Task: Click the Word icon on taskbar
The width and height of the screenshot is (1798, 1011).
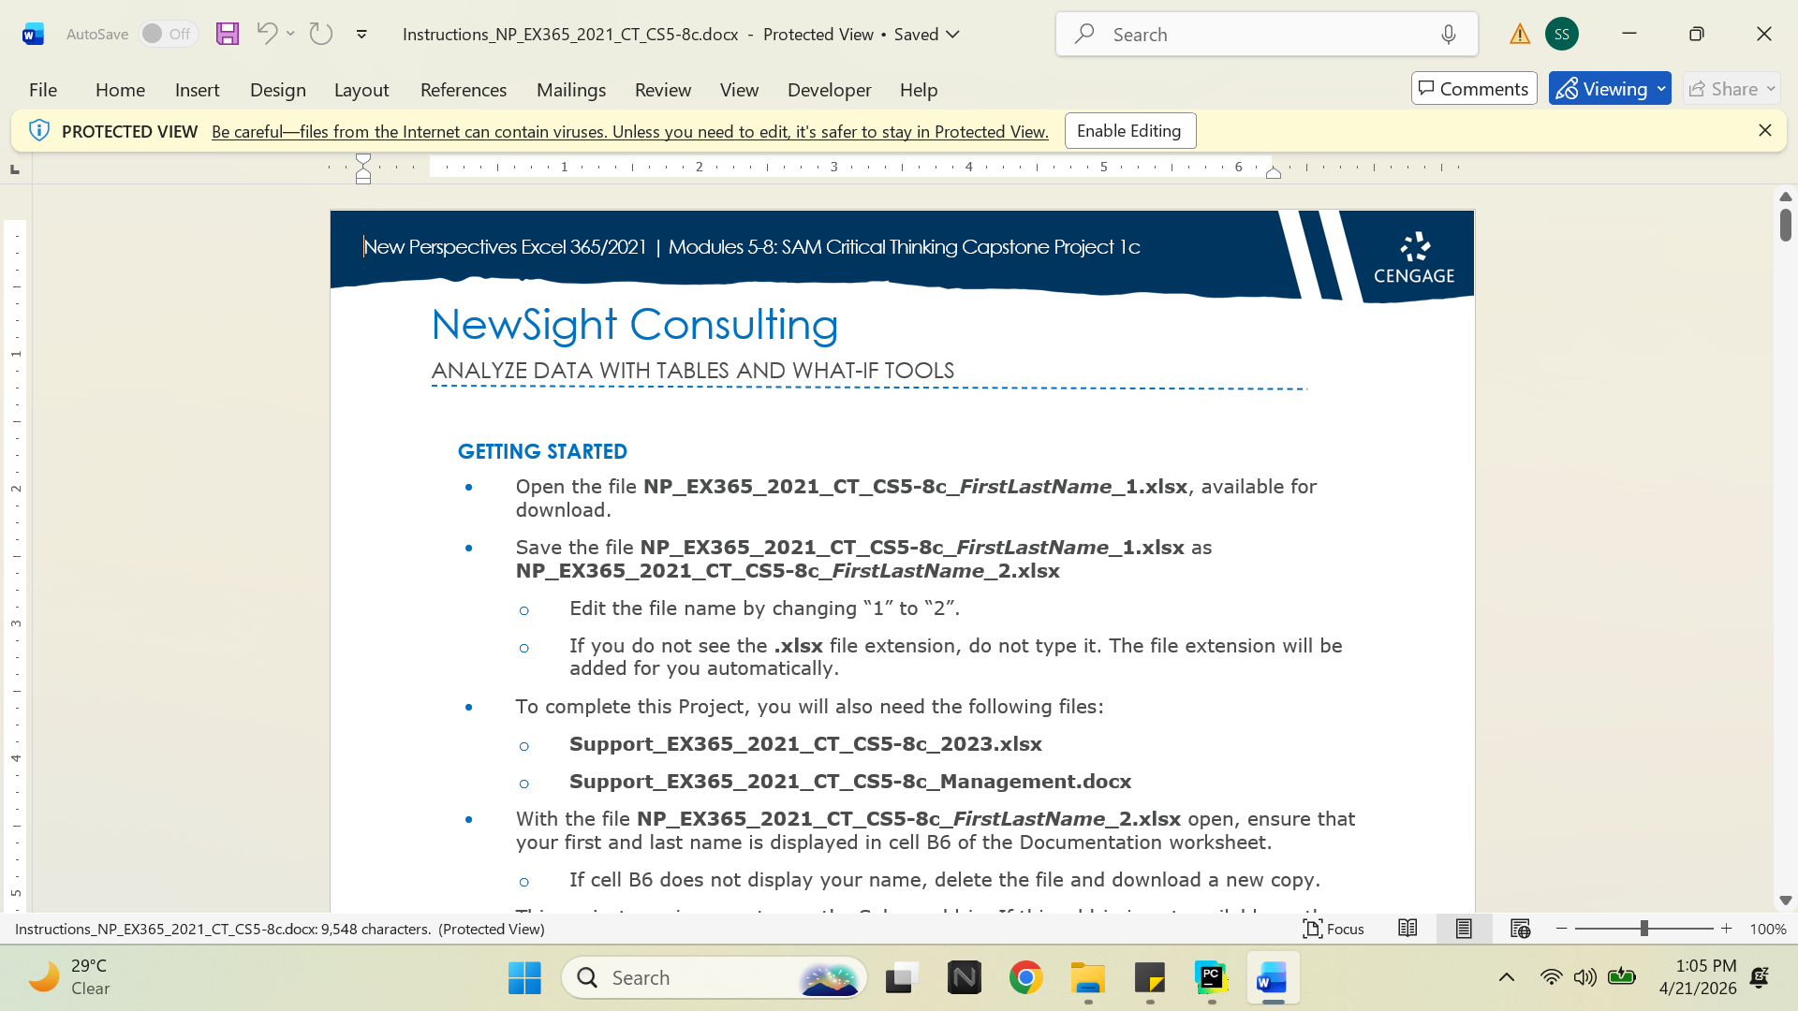Action: 1273,978
